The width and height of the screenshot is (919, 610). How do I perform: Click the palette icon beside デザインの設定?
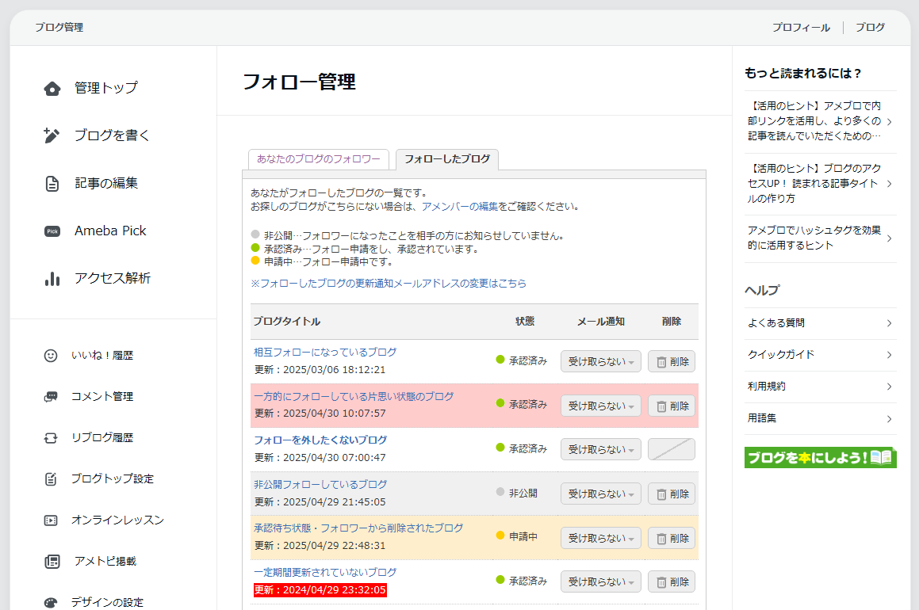(x=51, y=602)
